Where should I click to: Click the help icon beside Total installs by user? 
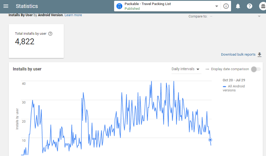tap(50, 34)
